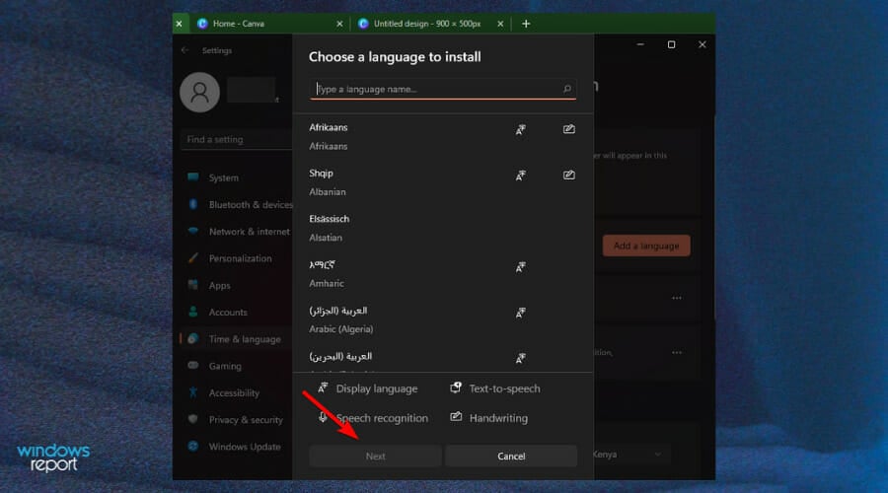Click the Handwriting legend icon
The height and width of the screenshot is (493, 888).
[x=456, y=417]
